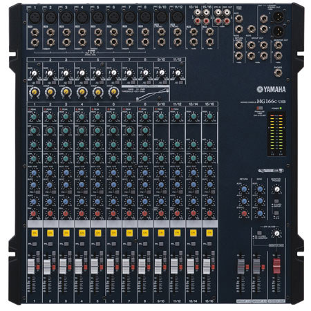Toggle the channel 11/12 yellow ON button

[x=177, y=233]
